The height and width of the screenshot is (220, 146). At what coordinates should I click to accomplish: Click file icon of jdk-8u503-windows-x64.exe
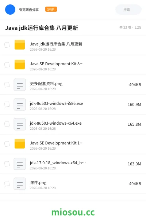pyautogui.click(x=20, y=124)
